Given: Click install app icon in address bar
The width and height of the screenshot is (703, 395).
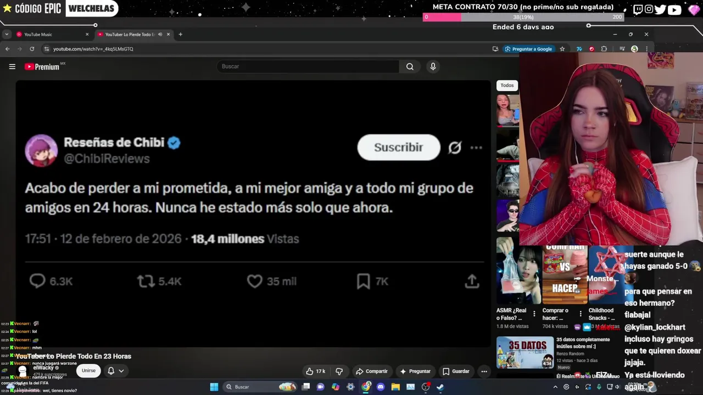Looking at the screenshot, I should (495, 49).
